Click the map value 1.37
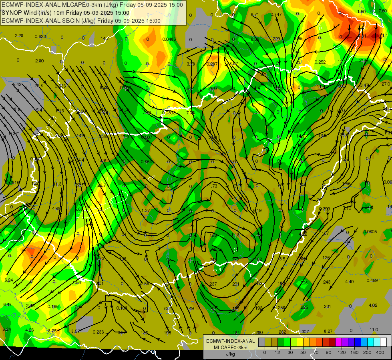The image size is (392, 360). [x=145, y=211]
